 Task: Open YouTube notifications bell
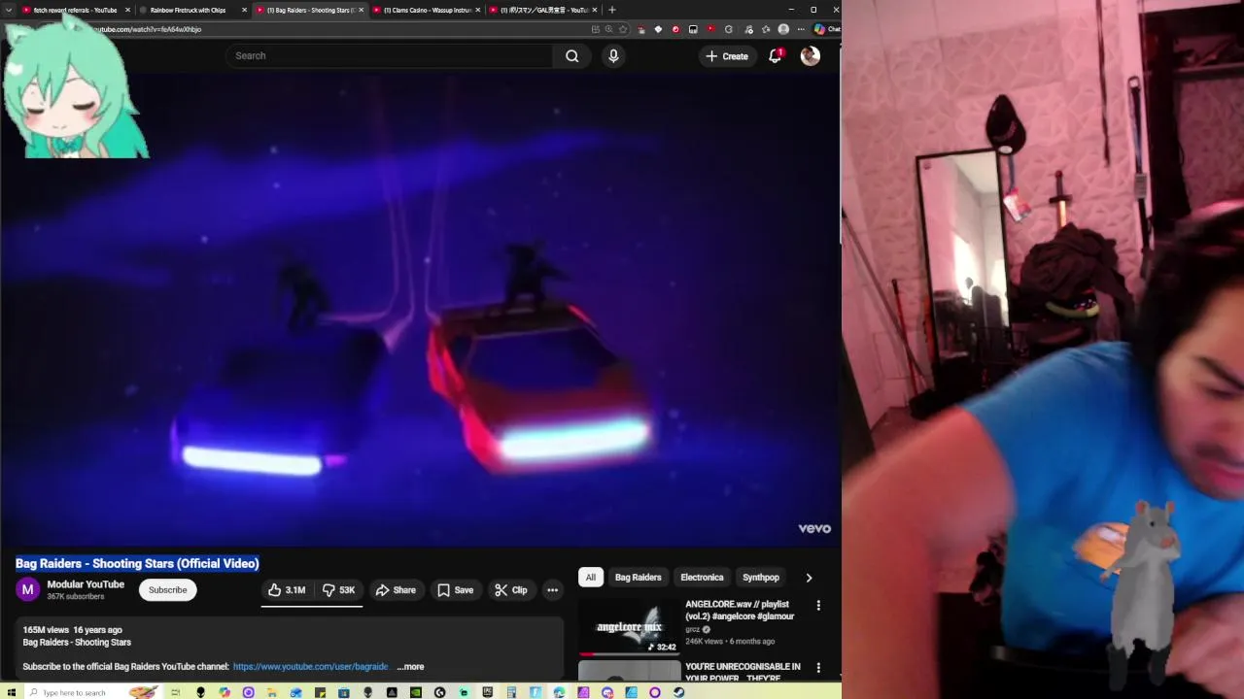776,56
